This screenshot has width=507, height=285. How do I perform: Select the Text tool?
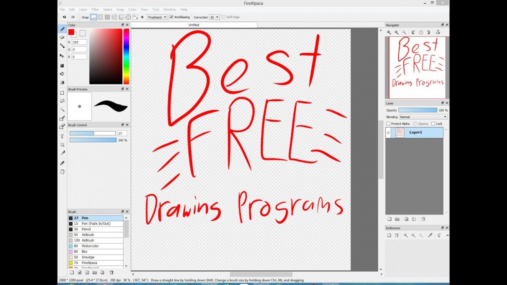[x=62, y=136]
